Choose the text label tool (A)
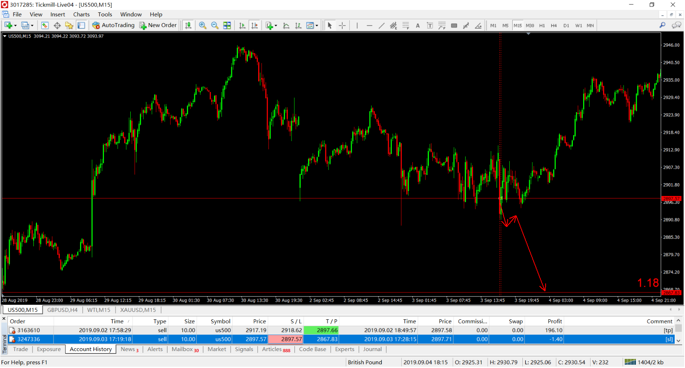 pos(417,26)
